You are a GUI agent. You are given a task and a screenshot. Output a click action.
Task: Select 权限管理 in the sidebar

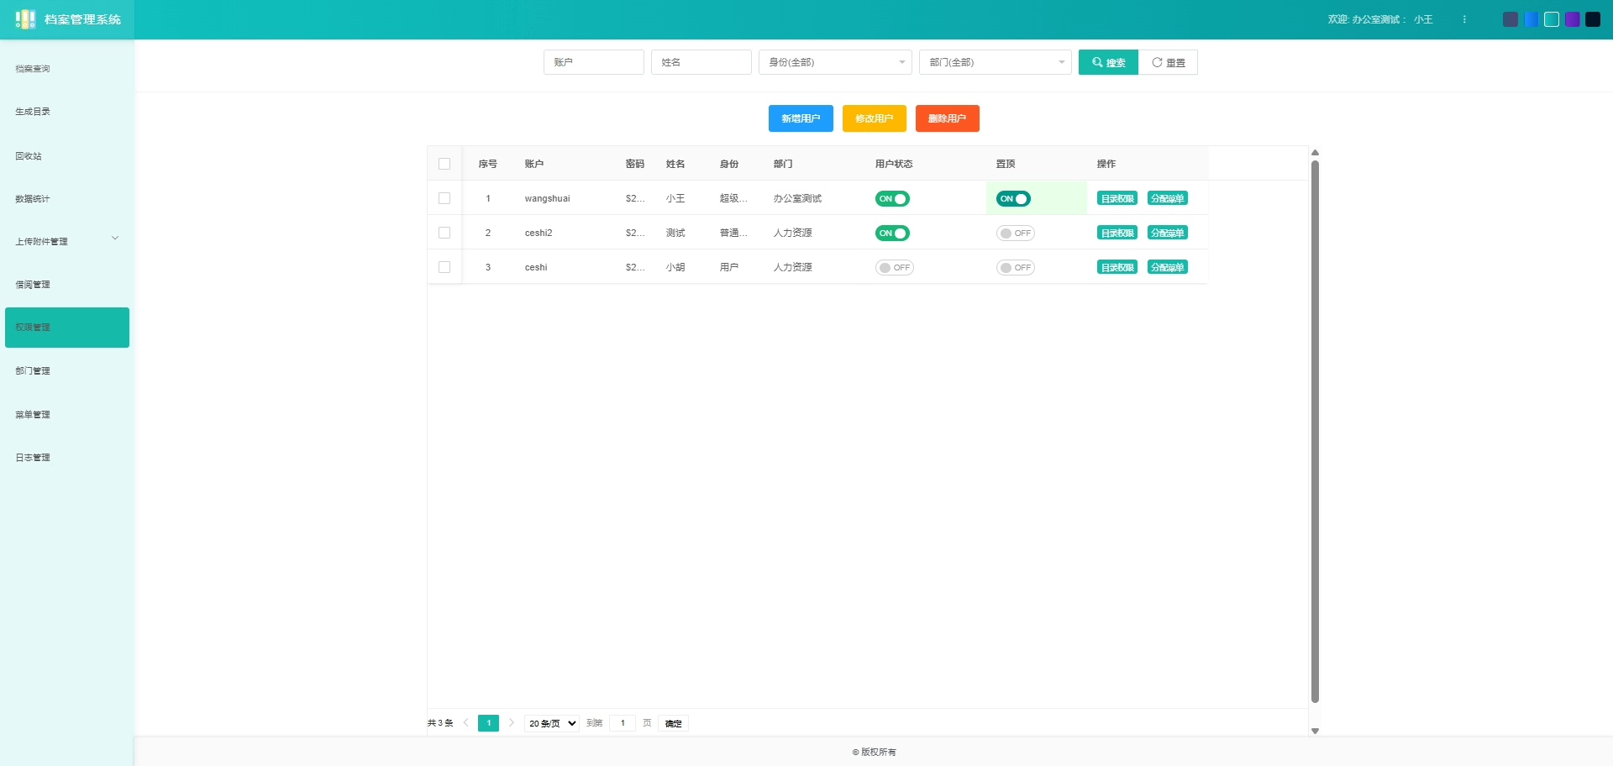point(67,328)
